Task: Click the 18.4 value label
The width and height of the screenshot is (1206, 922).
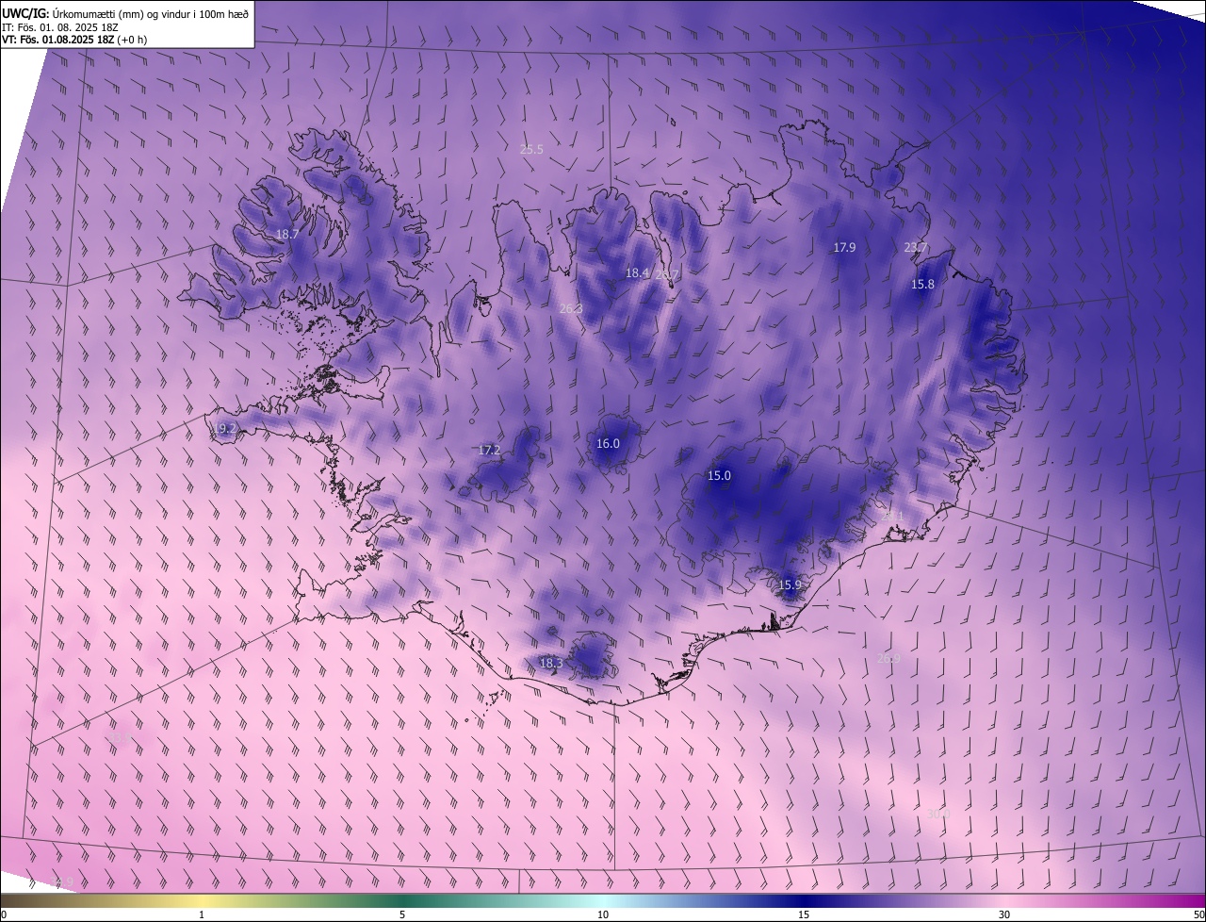Action: (638, 273)
